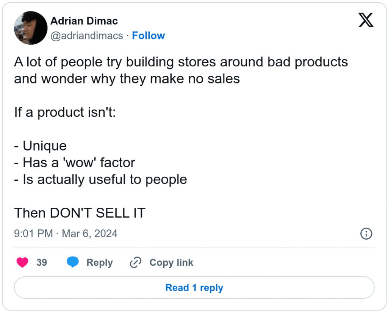
Task: Click the blue reply bubble icon
Action: coord(72,262)
